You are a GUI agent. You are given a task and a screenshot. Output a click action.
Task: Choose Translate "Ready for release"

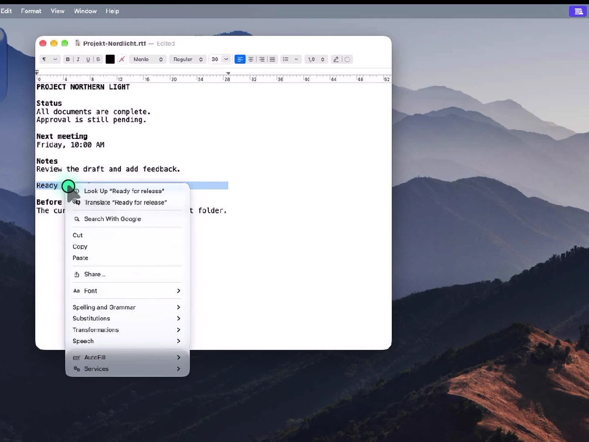pos(127,203)
